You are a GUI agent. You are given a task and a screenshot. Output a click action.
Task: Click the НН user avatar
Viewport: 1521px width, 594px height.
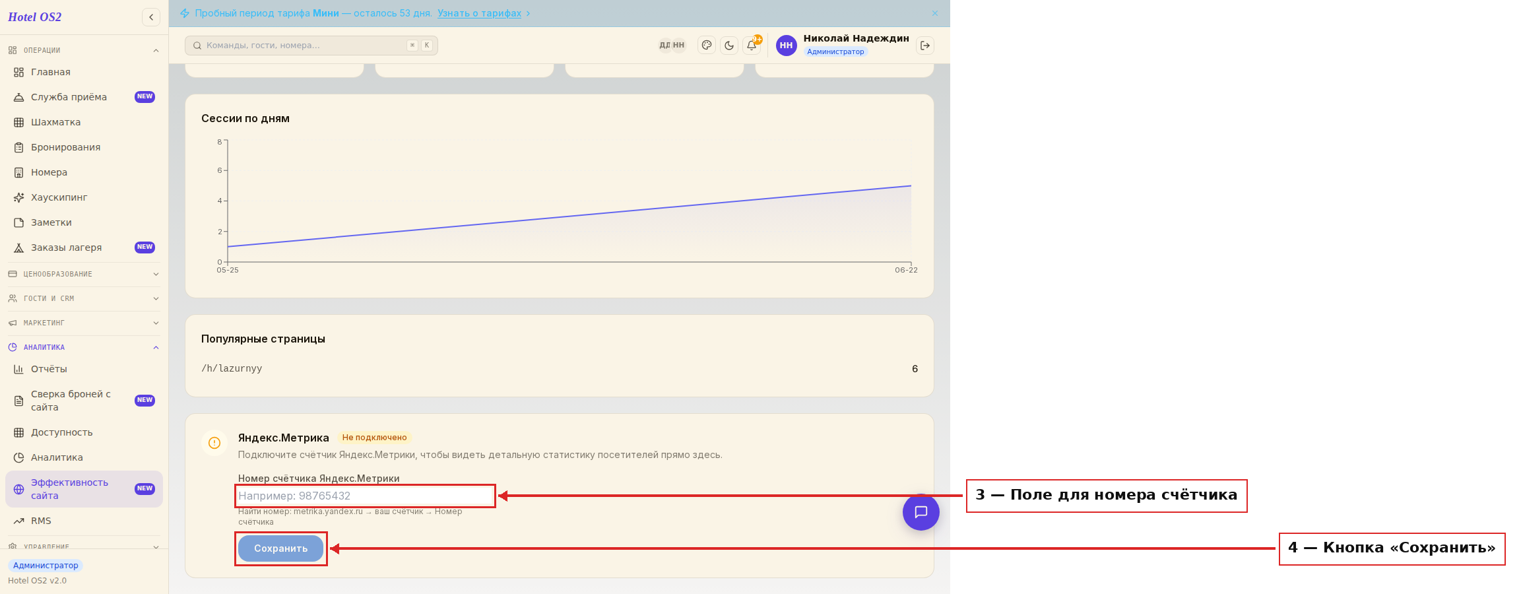click(786, 46)
